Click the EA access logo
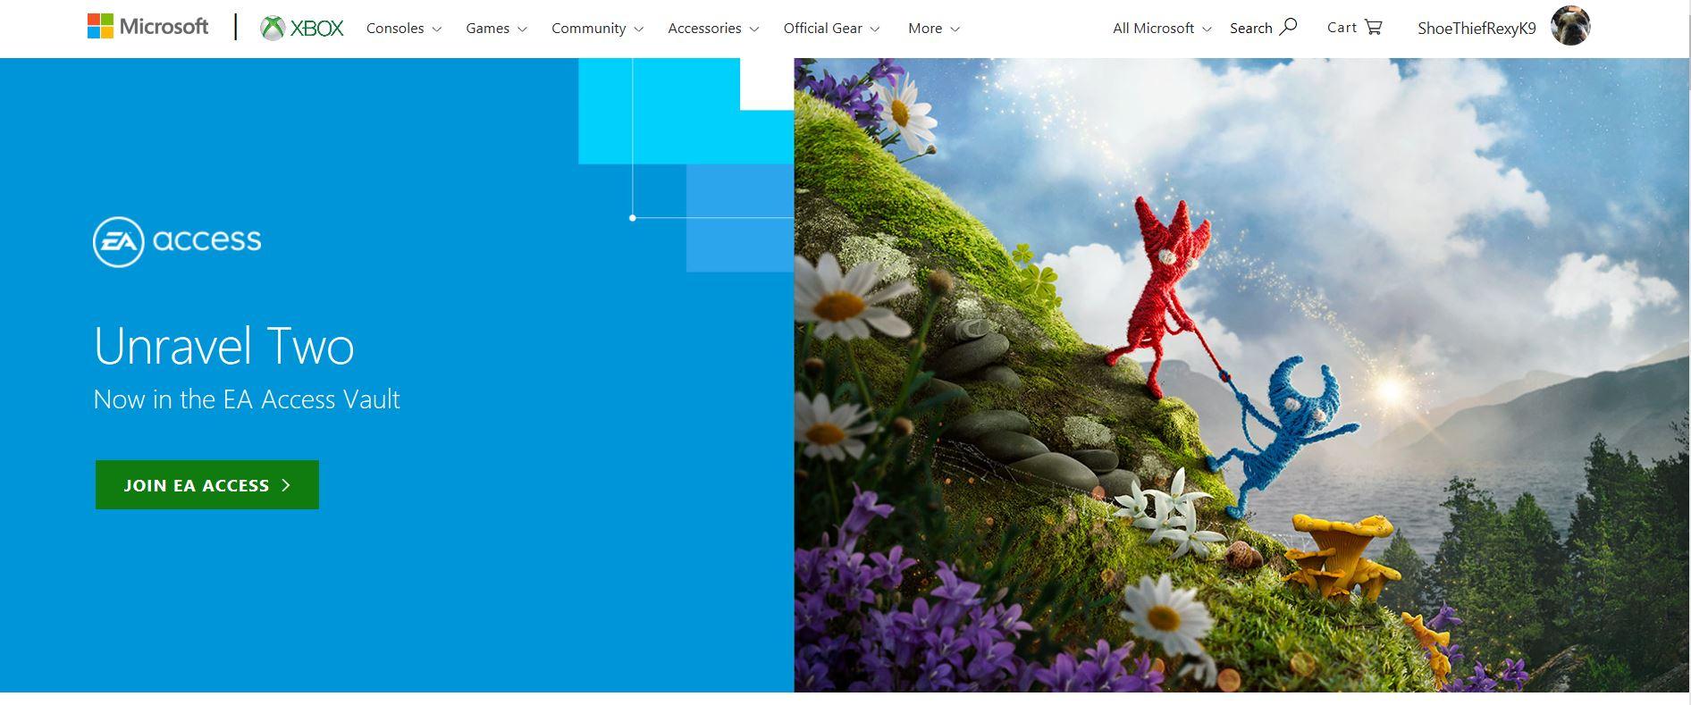The width and height of the screenshot is (1691, 705). [177, 241]
